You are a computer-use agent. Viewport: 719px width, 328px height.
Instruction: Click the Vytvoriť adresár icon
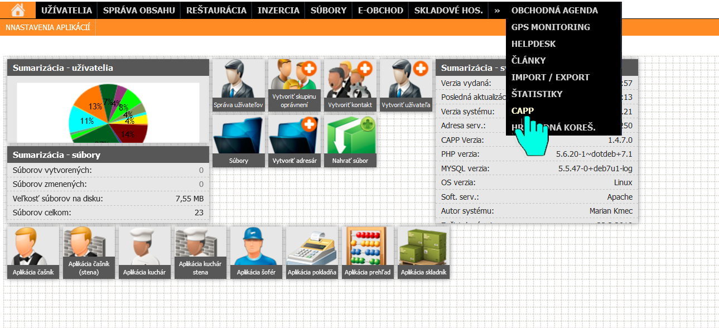294,141
